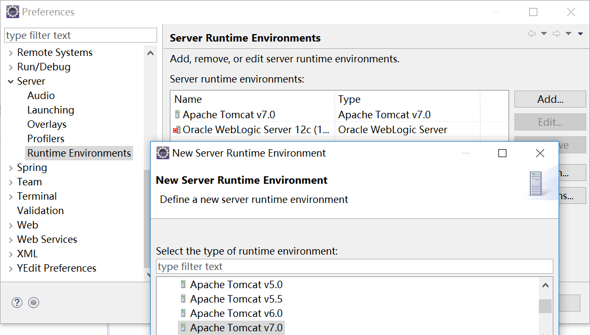This screenshot has width=590, height=335.
Task: Expand the YEdit Preferences tree node
Action: pos(11,269)
